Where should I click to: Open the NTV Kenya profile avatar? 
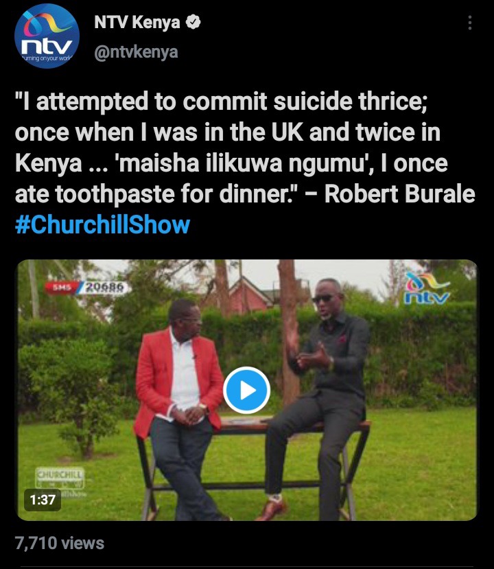[47, 36]
